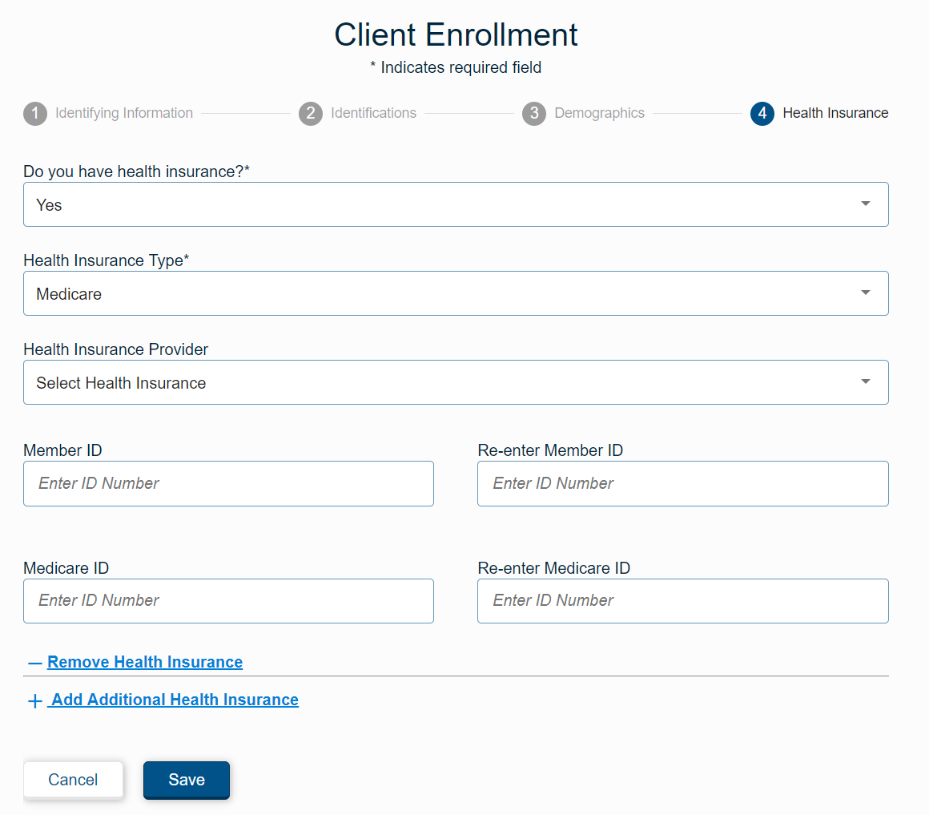Click the Save button

coord(186,780)
